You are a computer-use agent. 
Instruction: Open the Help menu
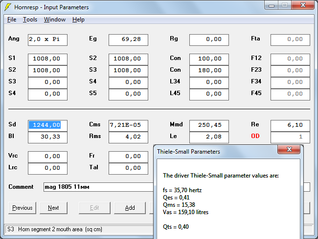[78, 20]
